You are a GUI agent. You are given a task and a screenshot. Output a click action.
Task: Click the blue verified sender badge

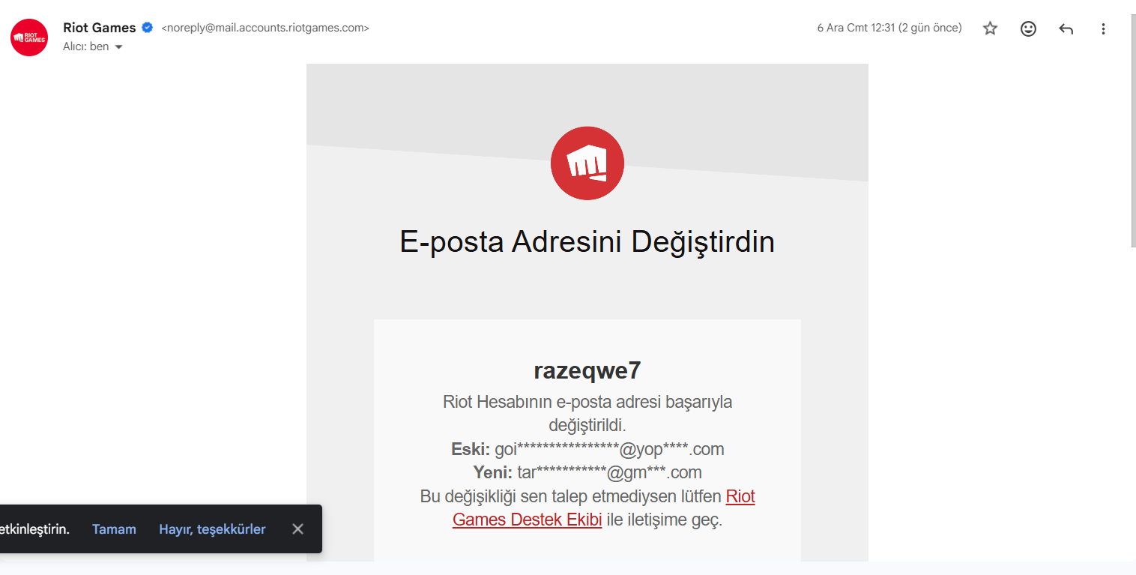point(148,28)
